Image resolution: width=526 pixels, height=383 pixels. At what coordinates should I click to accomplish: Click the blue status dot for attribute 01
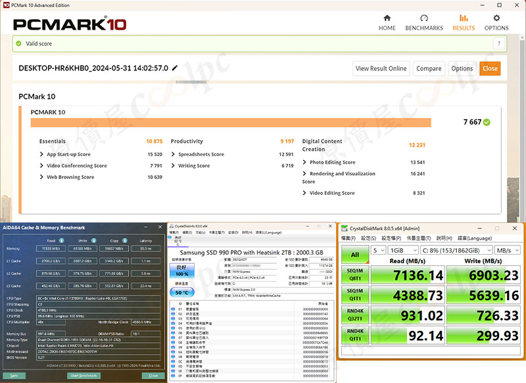(173, 309)
